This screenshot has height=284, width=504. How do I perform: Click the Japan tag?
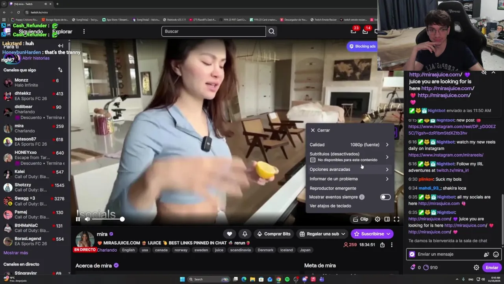click(x=305, y=250)
